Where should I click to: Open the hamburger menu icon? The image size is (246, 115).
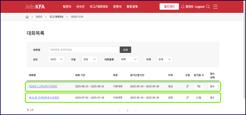pyautogui.click(x=216, y=7)
